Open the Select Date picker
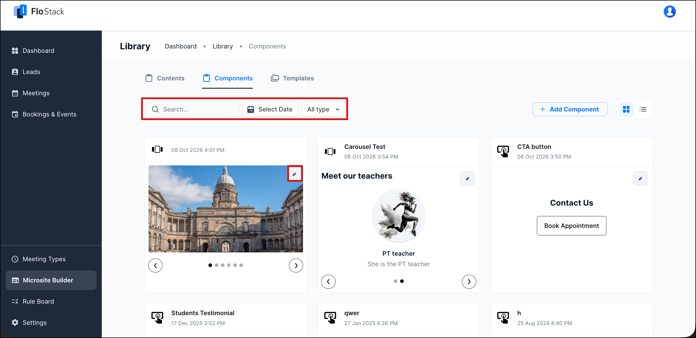Screen dimensions: 696x338 (270, 109)
